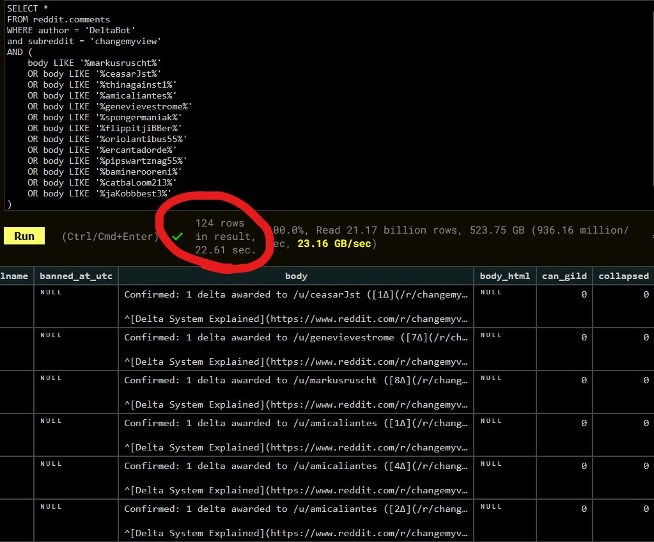Click the green success checkmark icon
Image resolution: width=654 pixels, height=542 pixels.
[178, 236]
